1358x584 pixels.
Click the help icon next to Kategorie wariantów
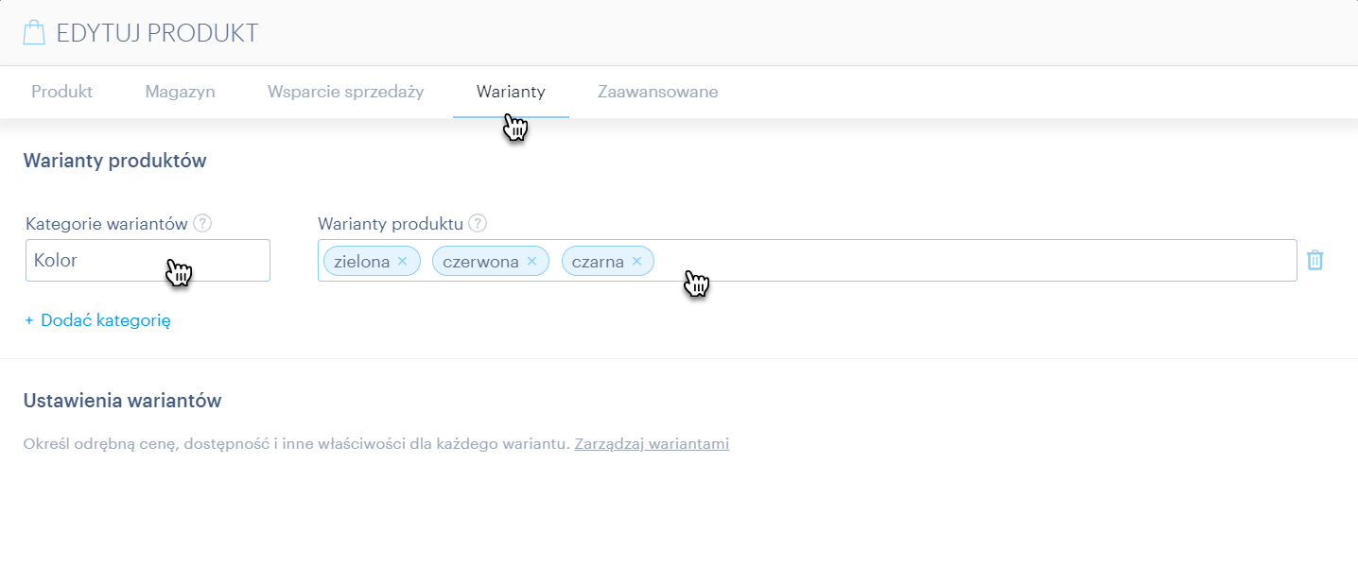point(202,224)
